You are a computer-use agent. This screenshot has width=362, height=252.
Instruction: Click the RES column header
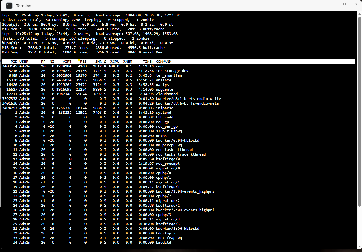[x=83, y=62]
